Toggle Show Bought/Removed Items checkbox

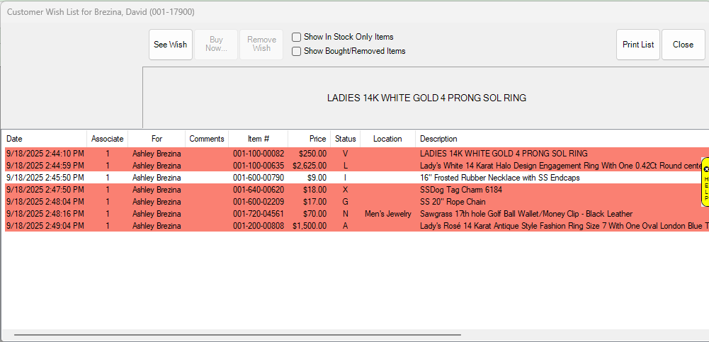pos(297,51)
